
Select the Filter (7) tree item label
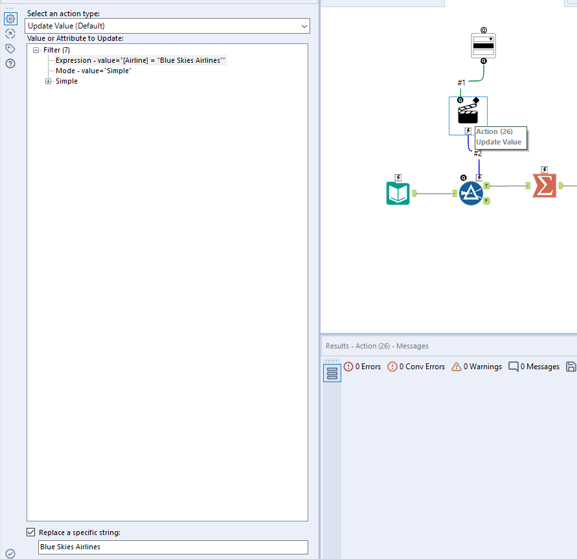click(56, 50)
